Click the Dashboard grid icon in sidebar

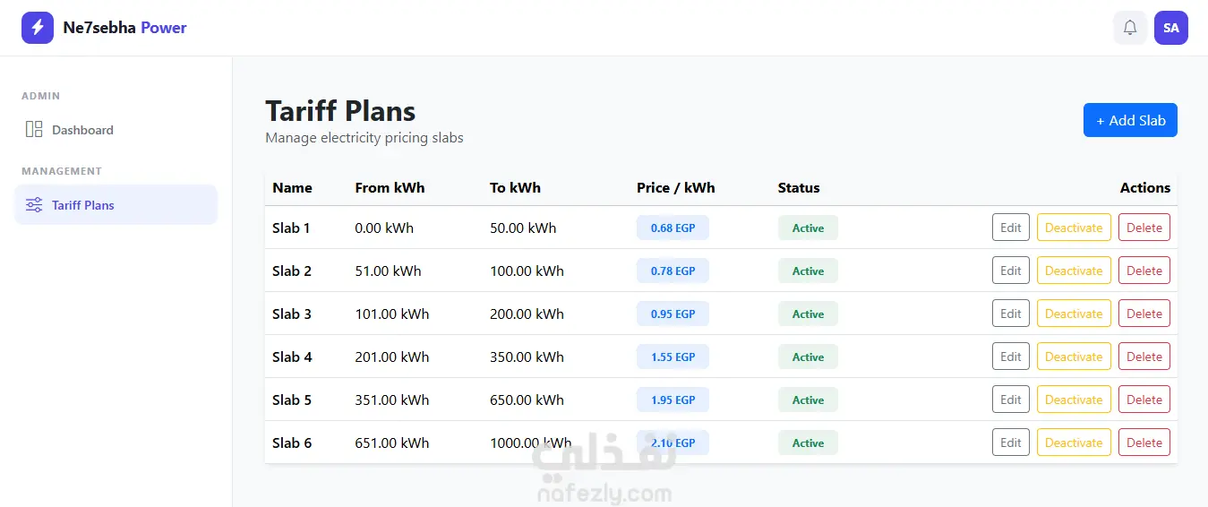click(x=34, y=130)
